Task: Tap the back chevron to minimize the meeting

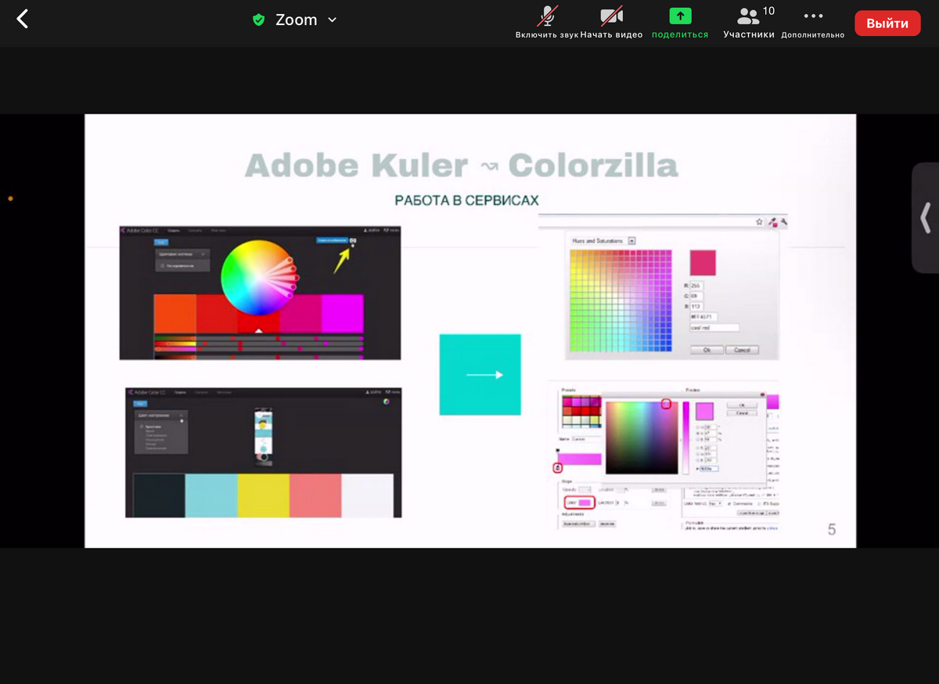Action: click(23, 20)
